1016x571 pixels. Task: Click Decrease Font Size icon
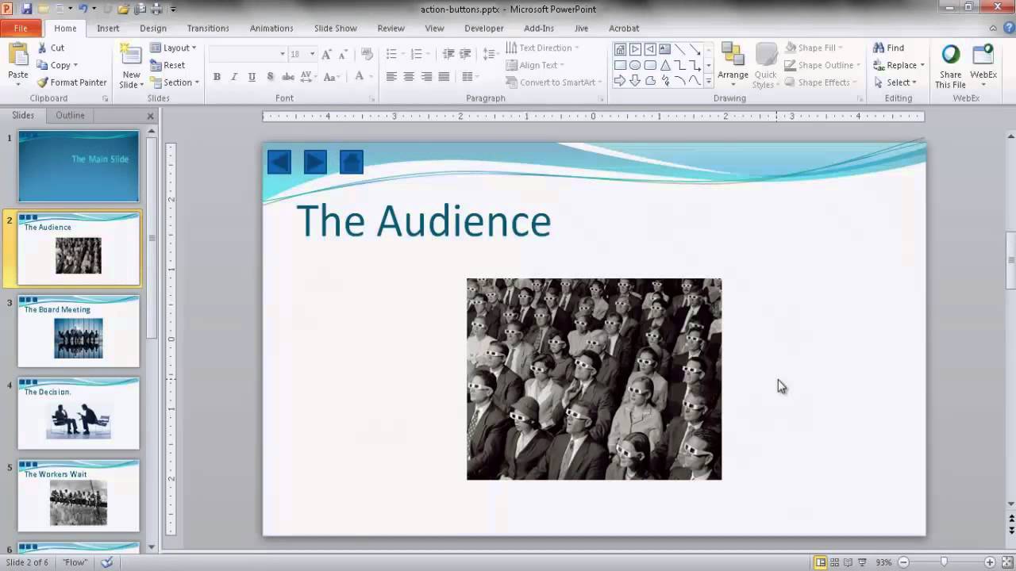[x=342, y=54]
